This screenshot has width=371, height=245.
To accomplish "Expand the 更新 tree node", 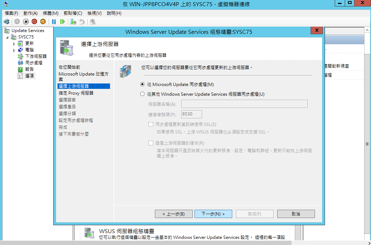I will (14, 44).
